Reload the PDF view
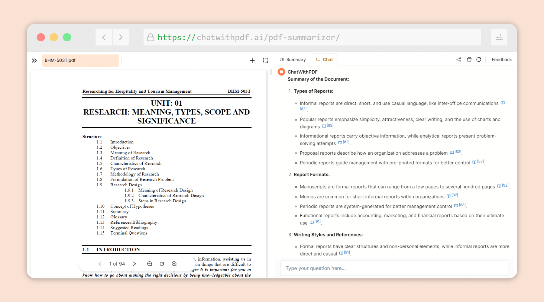 162,264
